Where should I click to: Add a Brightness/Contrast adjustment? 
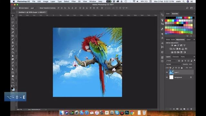172,45
